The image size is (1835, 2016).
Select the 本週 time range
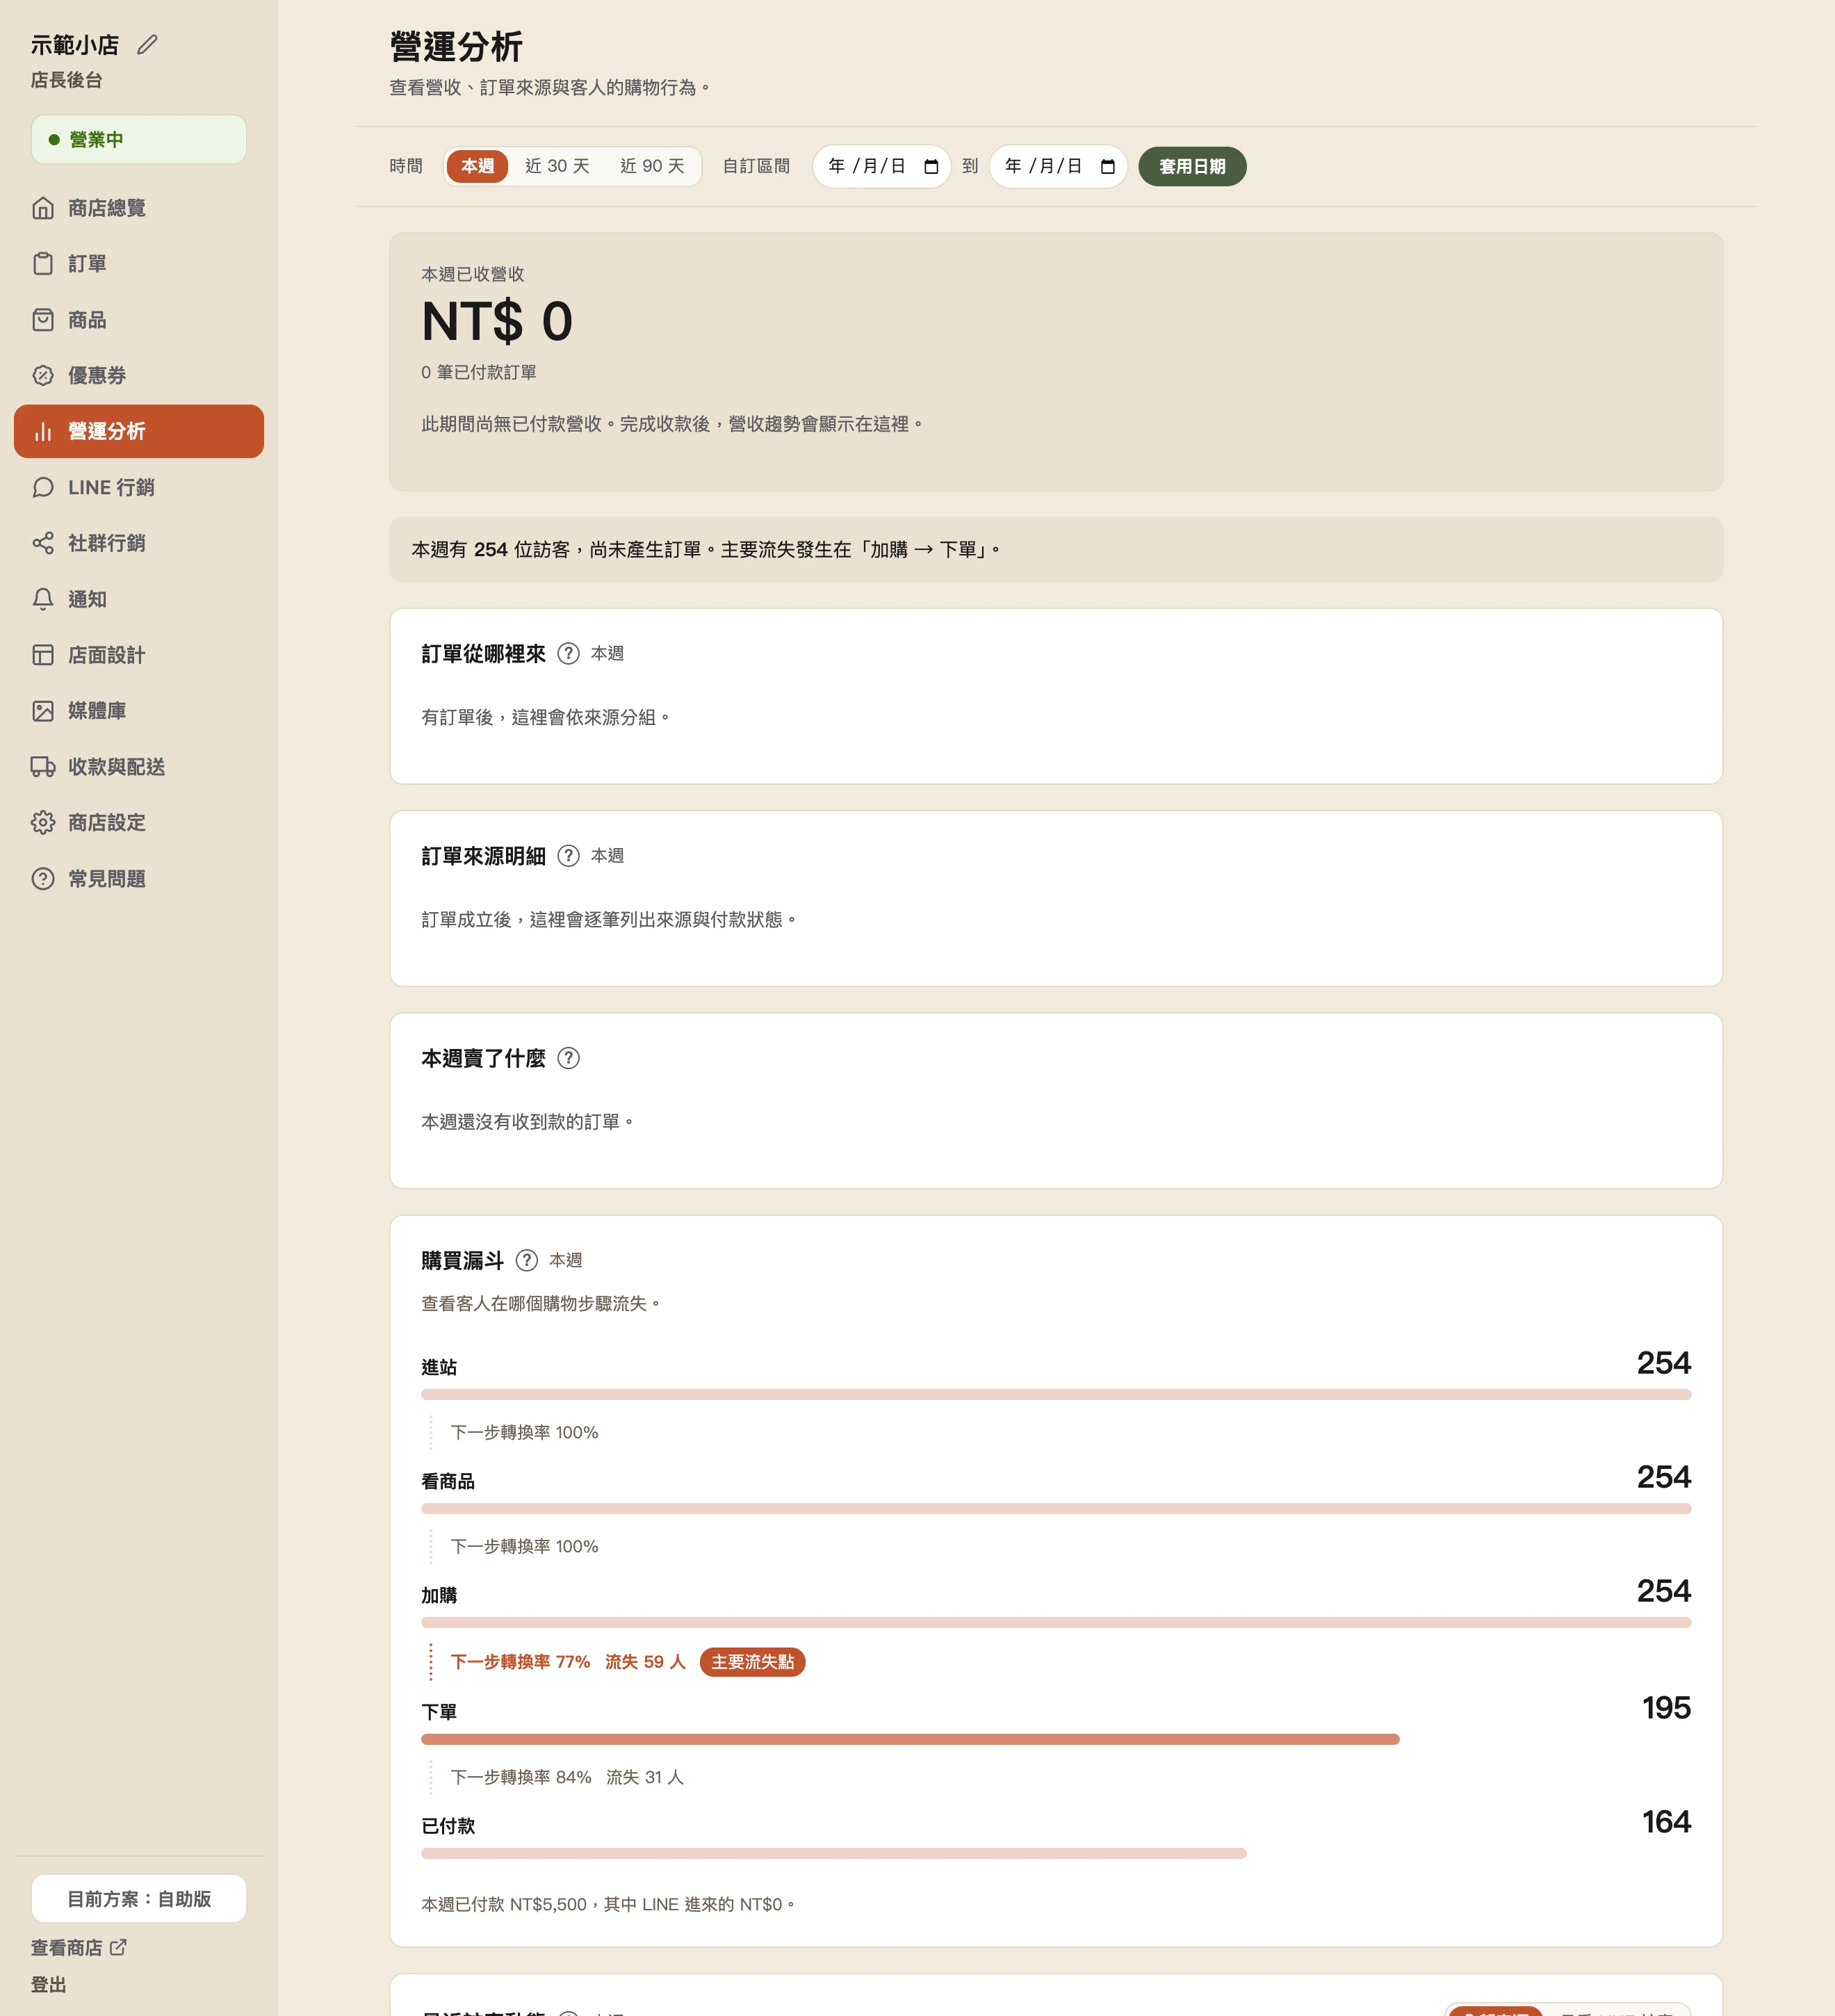[x=477, y=166]
